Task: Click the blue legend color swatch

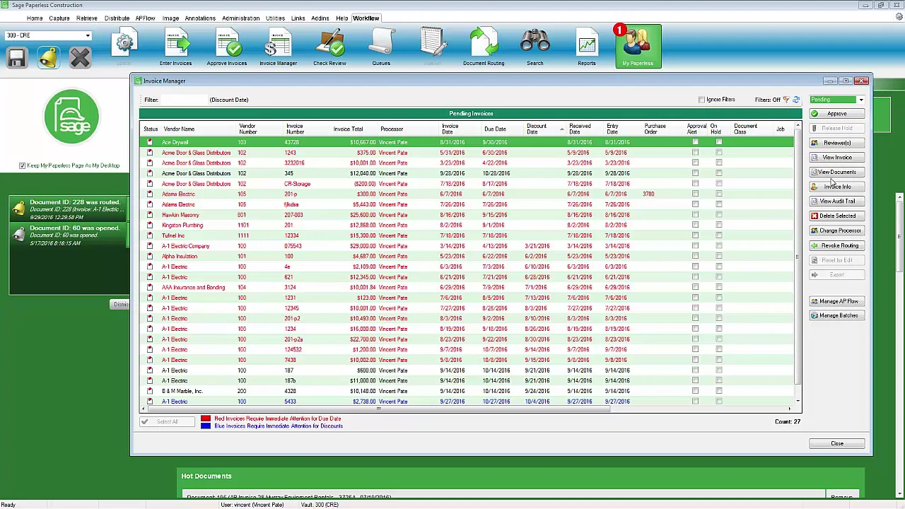Action: pos(206,426)
